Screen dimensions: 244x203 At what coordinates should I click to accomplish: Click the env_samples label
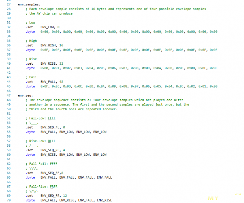(x=29, y=4)
